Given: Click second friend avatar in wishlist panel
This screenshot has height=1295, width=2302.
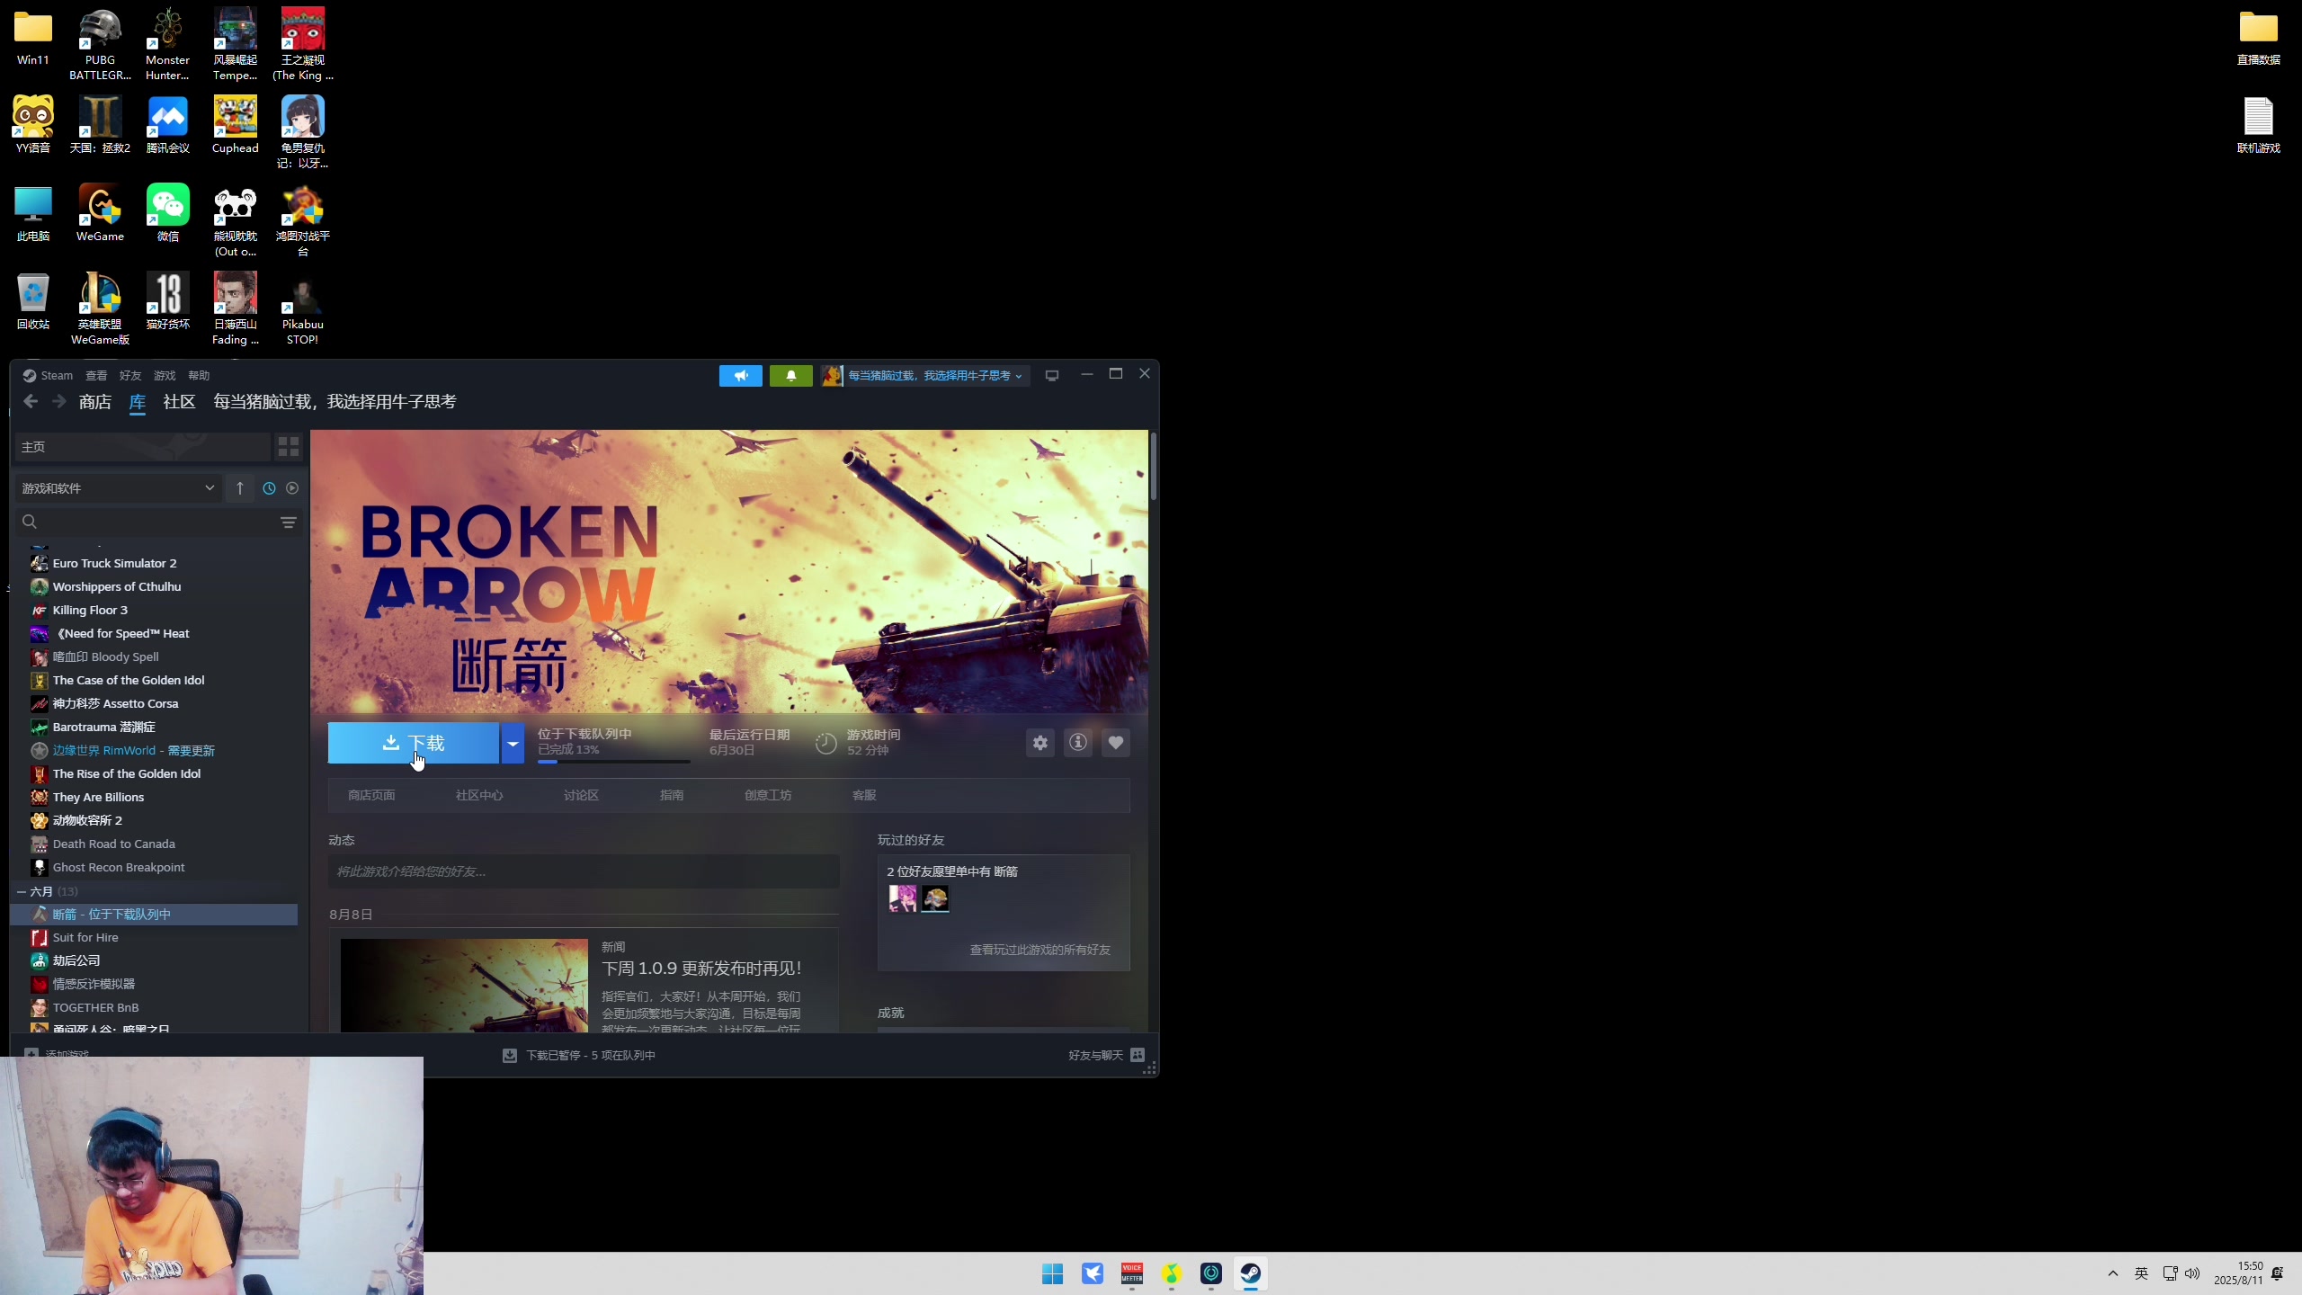Looking at the screenshot, I should 935,898.
